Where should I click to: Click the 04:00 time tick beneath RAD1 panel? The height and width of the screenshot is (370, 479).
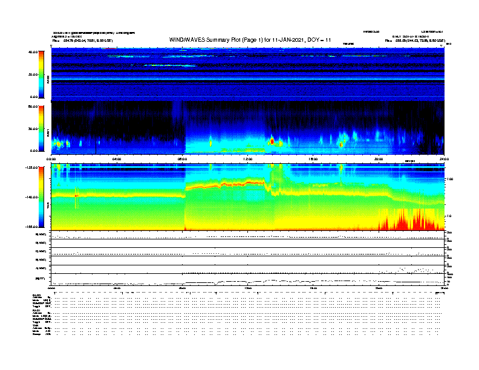(x=117, y=159)
